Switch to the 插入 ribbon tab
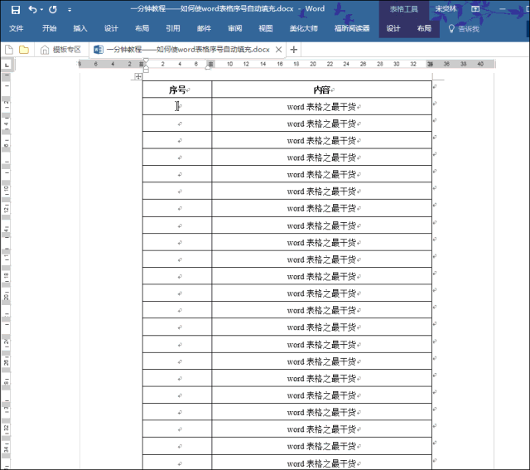530x470 pixels. [x=80, y=28]
